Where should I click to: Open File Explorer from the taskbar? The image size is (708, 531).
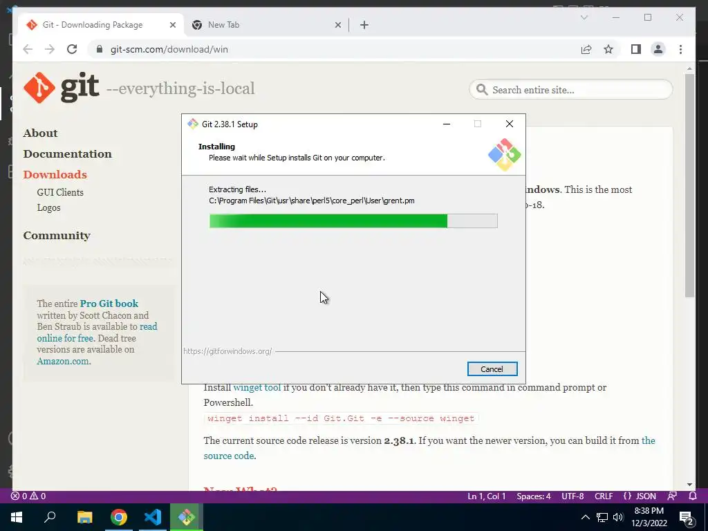pos(84,517)
